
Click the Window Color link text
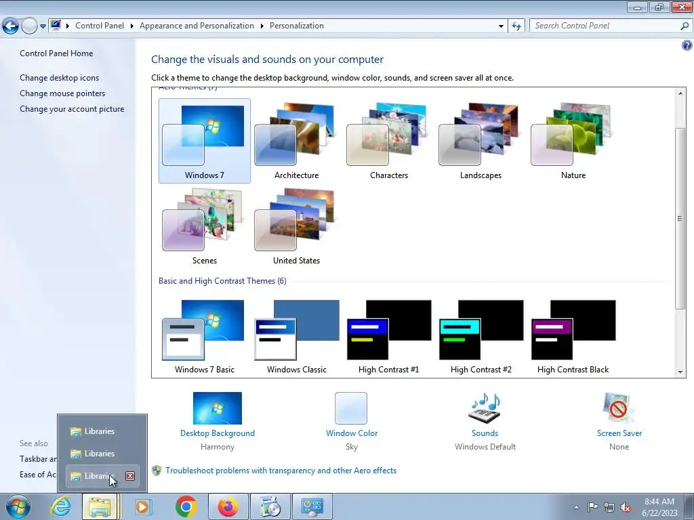pos(352,433)
